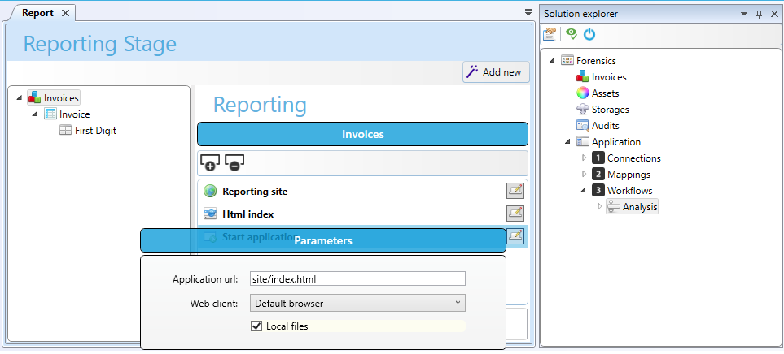Close the Solution explorer panel
Screen dimensions: 784x354
pyautogui.click(x=774, y=14)
